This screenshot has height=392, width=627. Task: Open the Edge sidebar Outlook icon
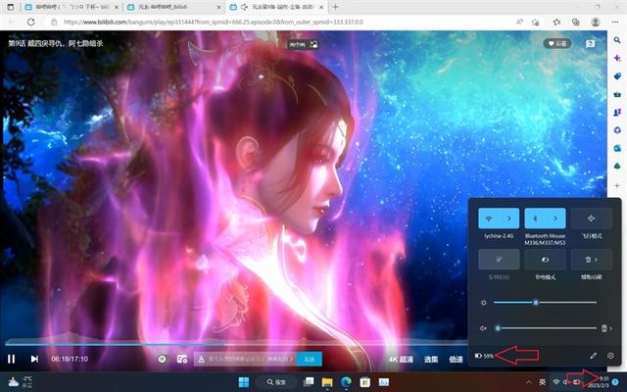pyautogui.click(x=617, y=148)
